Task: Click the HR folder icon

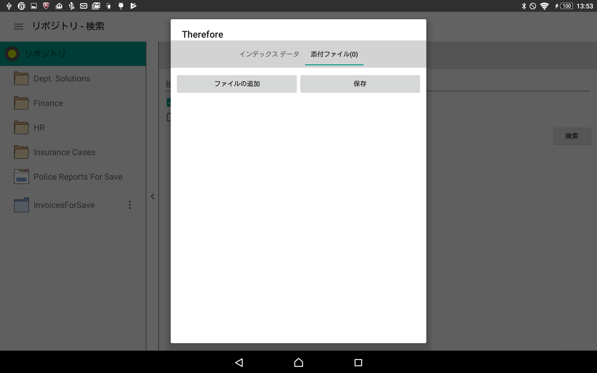Action: pyautogui.click(x=21, y=127)
